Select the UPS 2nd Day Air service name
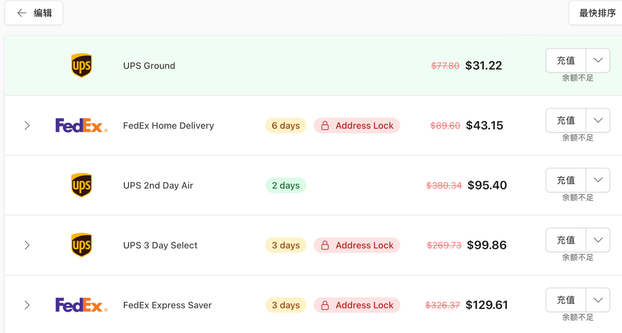622x333 pixels. tap(158, 185)
